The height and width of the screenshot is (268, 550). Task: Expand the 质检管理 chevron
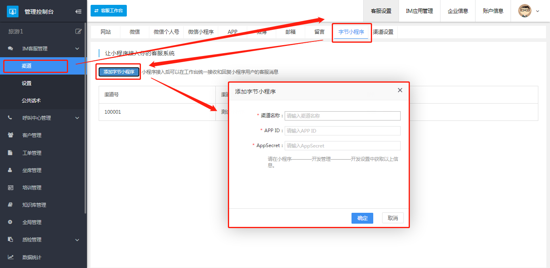point(77,240)
